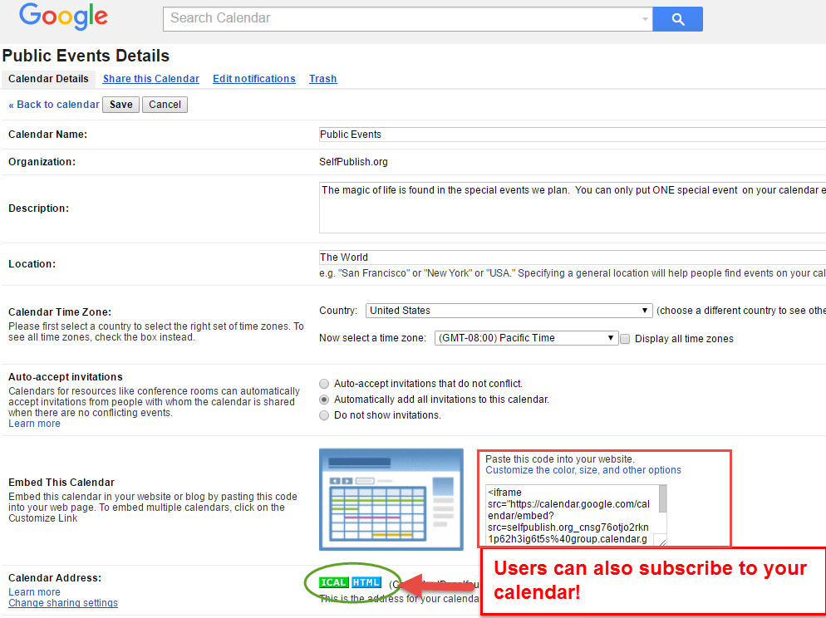Click the Calendar Name field Public Events
826x618 pixels.
click(x=572, y=135)
